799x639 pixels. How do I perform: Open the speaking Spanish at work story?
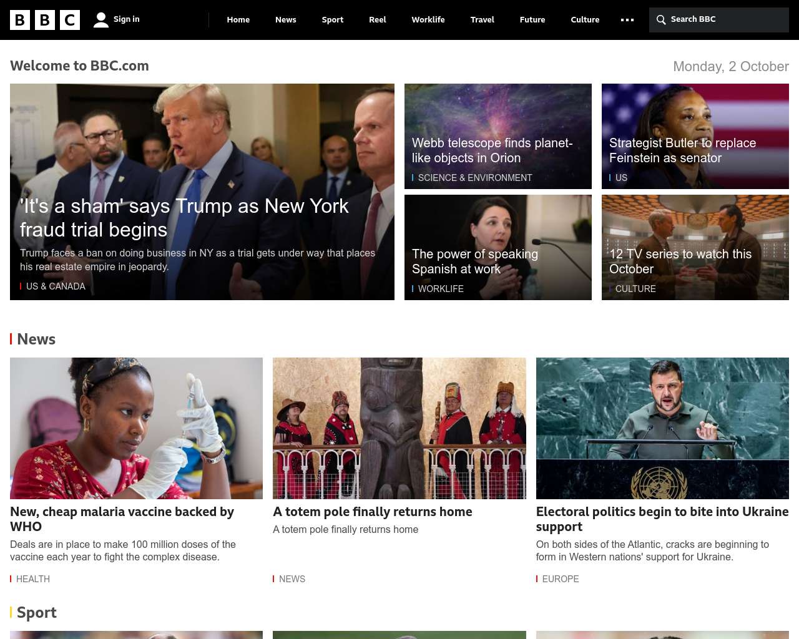(475, 261)
